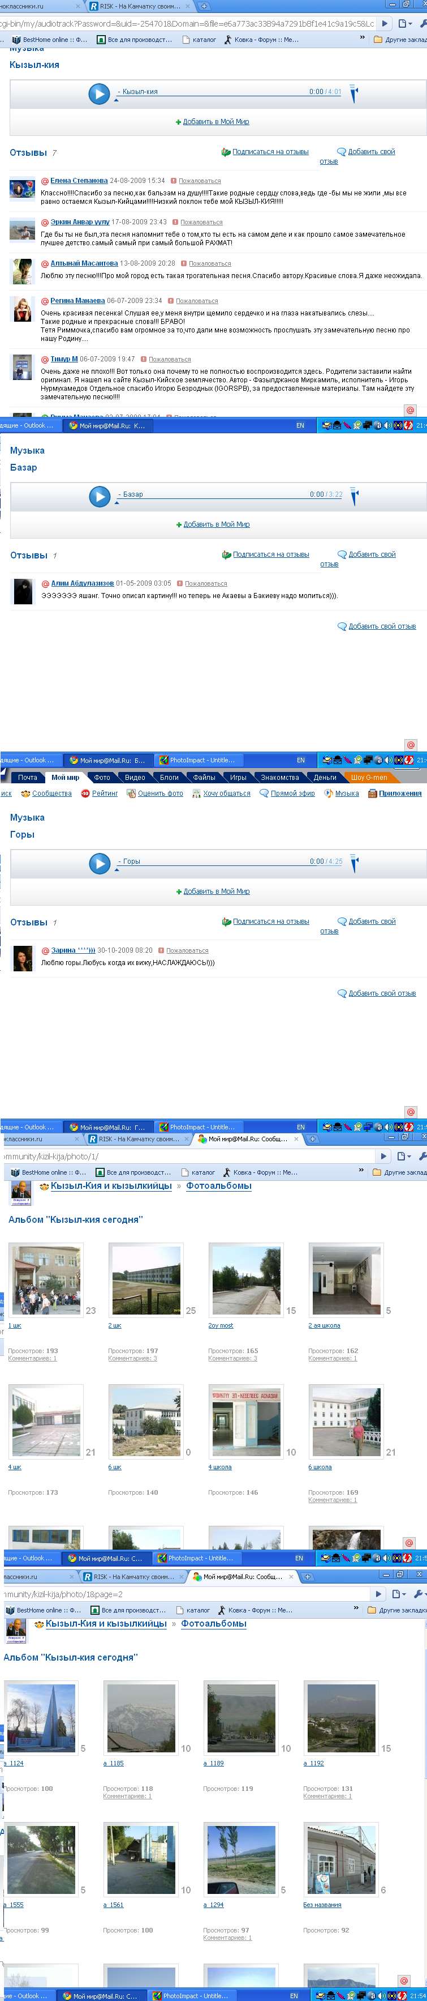Play the Кызыл-кия audio track
Screen dimensions: 427x2001
click(x=98, y=94)
